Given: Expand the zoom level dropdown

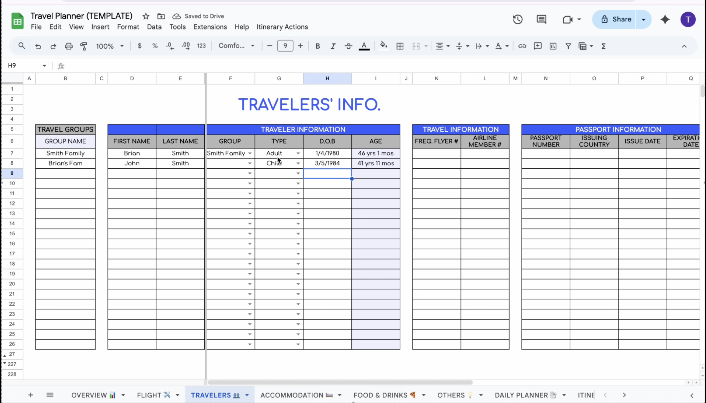Looking at the screenshot, I should (121, 46).
